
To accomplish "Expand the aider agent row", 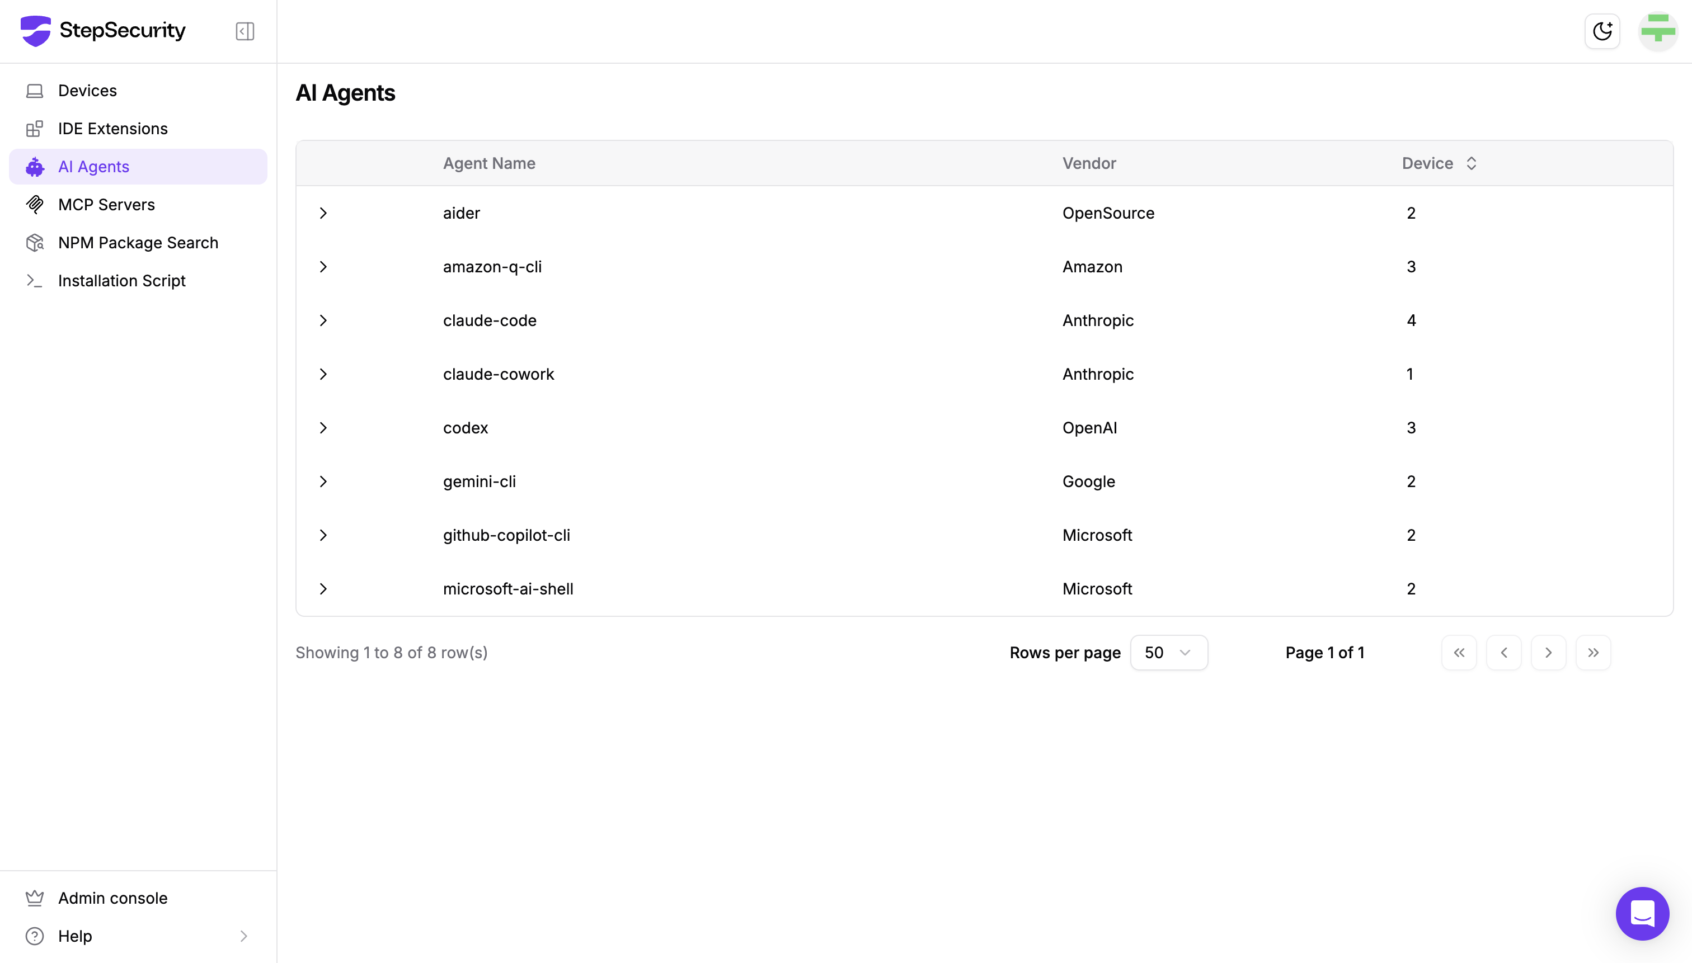I will (323, 213).
